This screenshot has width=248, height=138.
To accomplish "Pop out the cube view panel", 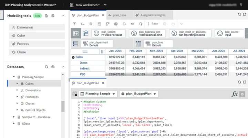I will tap(245, 14).
